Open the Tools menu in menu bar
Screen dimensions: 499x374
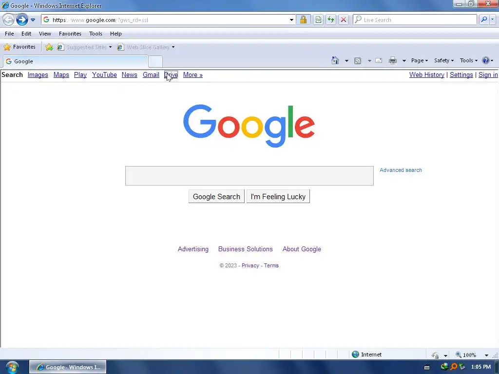click(x=96, y=34)
